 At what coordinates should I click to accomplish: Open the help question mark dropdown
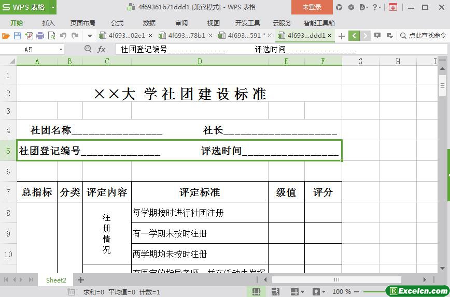376,7
